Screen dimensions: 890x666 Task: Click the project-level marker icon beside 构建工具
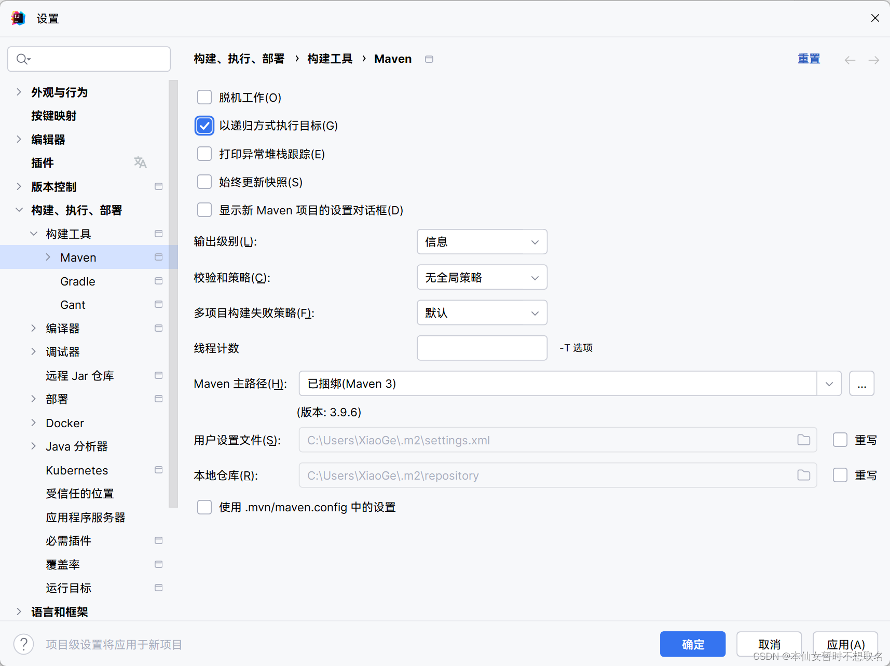point(159,234)
